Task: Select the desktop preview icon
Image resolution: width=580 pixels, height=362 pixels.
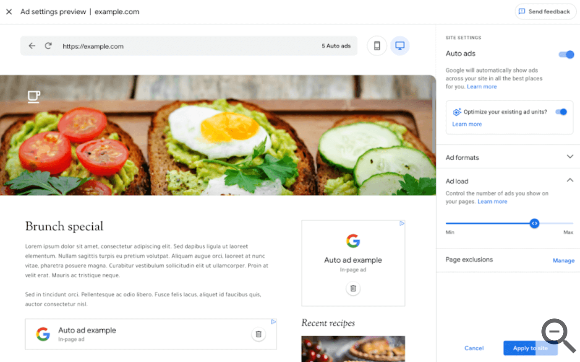Action: click(400, 46)
